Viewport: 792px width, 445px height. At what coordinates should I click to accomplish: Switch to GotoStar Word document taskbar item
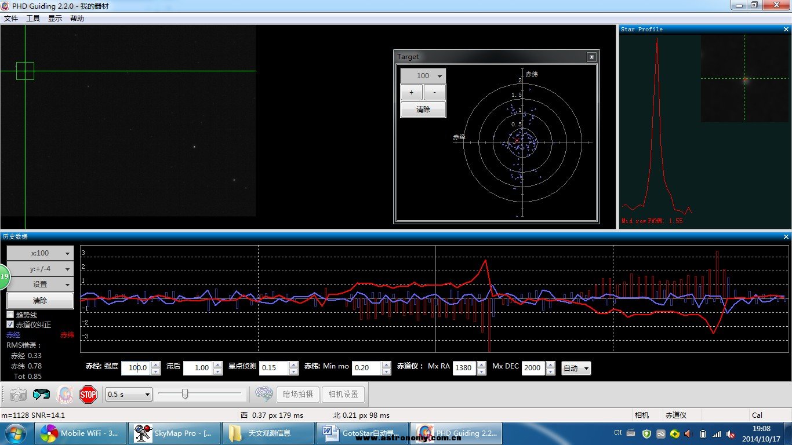tap(362, 433)
